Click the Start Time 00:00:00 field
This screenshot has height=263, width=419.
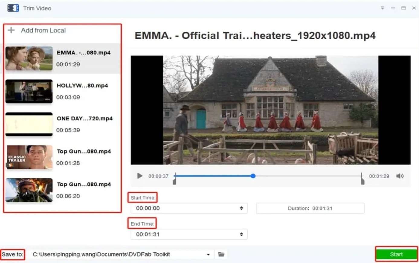click(x=189, y=208)
